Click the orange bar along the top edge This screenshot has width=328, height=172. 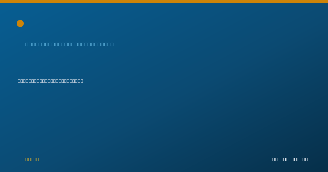164,1
